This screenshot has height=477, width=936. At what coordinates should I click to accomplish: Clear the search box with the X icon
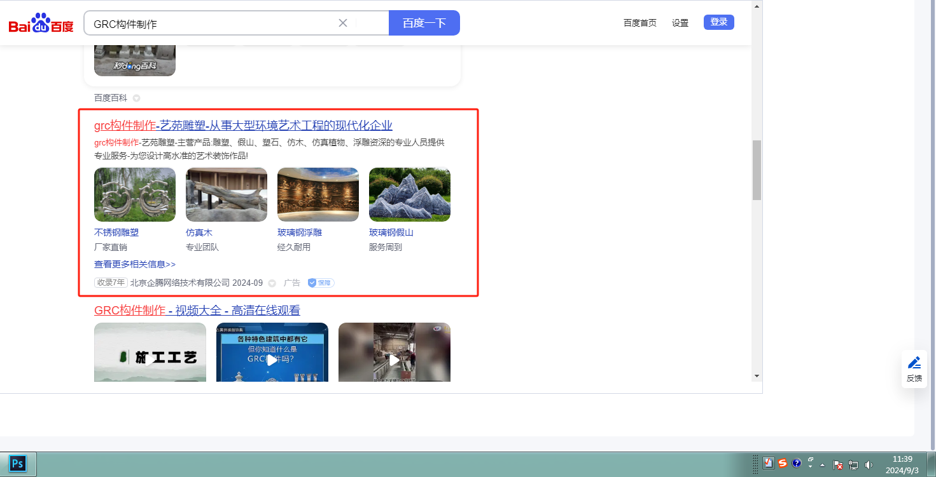point(343,23)
